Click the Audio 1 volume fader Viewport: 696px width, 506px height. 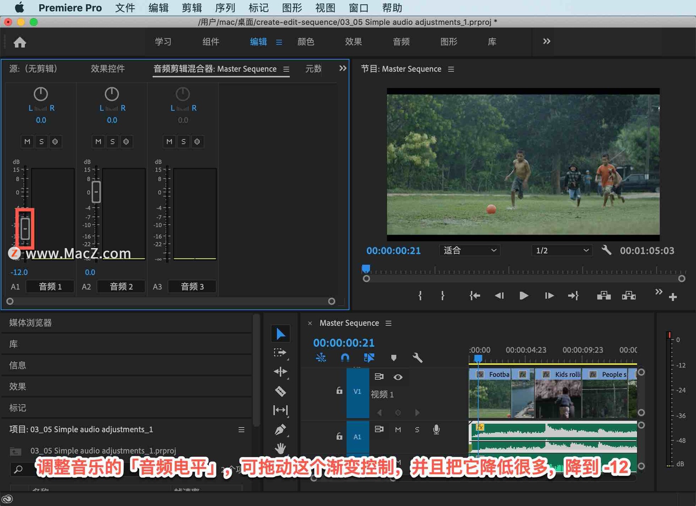point(25,229)
